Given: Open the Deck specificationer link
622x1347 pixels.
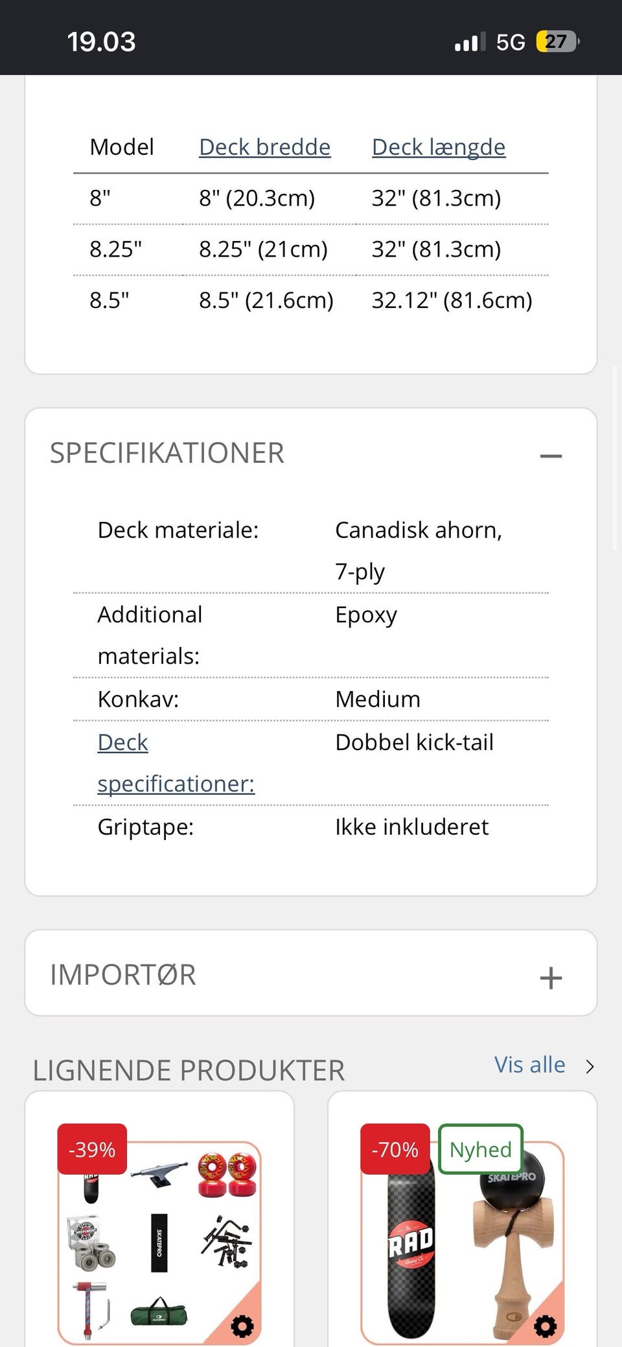Looking at the screenshot, I should tap(176, 763).
